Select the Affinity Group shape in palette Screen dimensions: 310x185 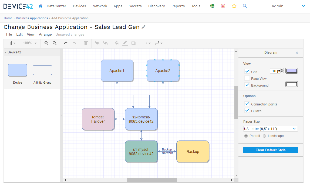tap(42, 70)
